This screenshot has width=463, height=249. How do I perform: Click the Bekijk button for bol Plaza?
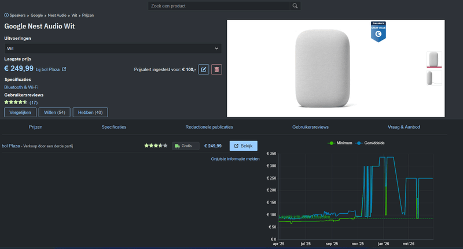point(244,146)
